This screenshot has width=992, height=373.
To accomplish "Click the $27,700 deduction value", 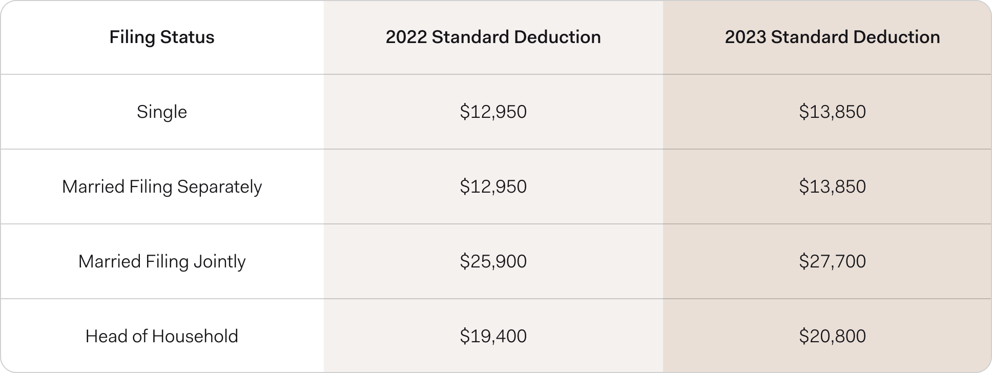I will [x=832, y=261].
